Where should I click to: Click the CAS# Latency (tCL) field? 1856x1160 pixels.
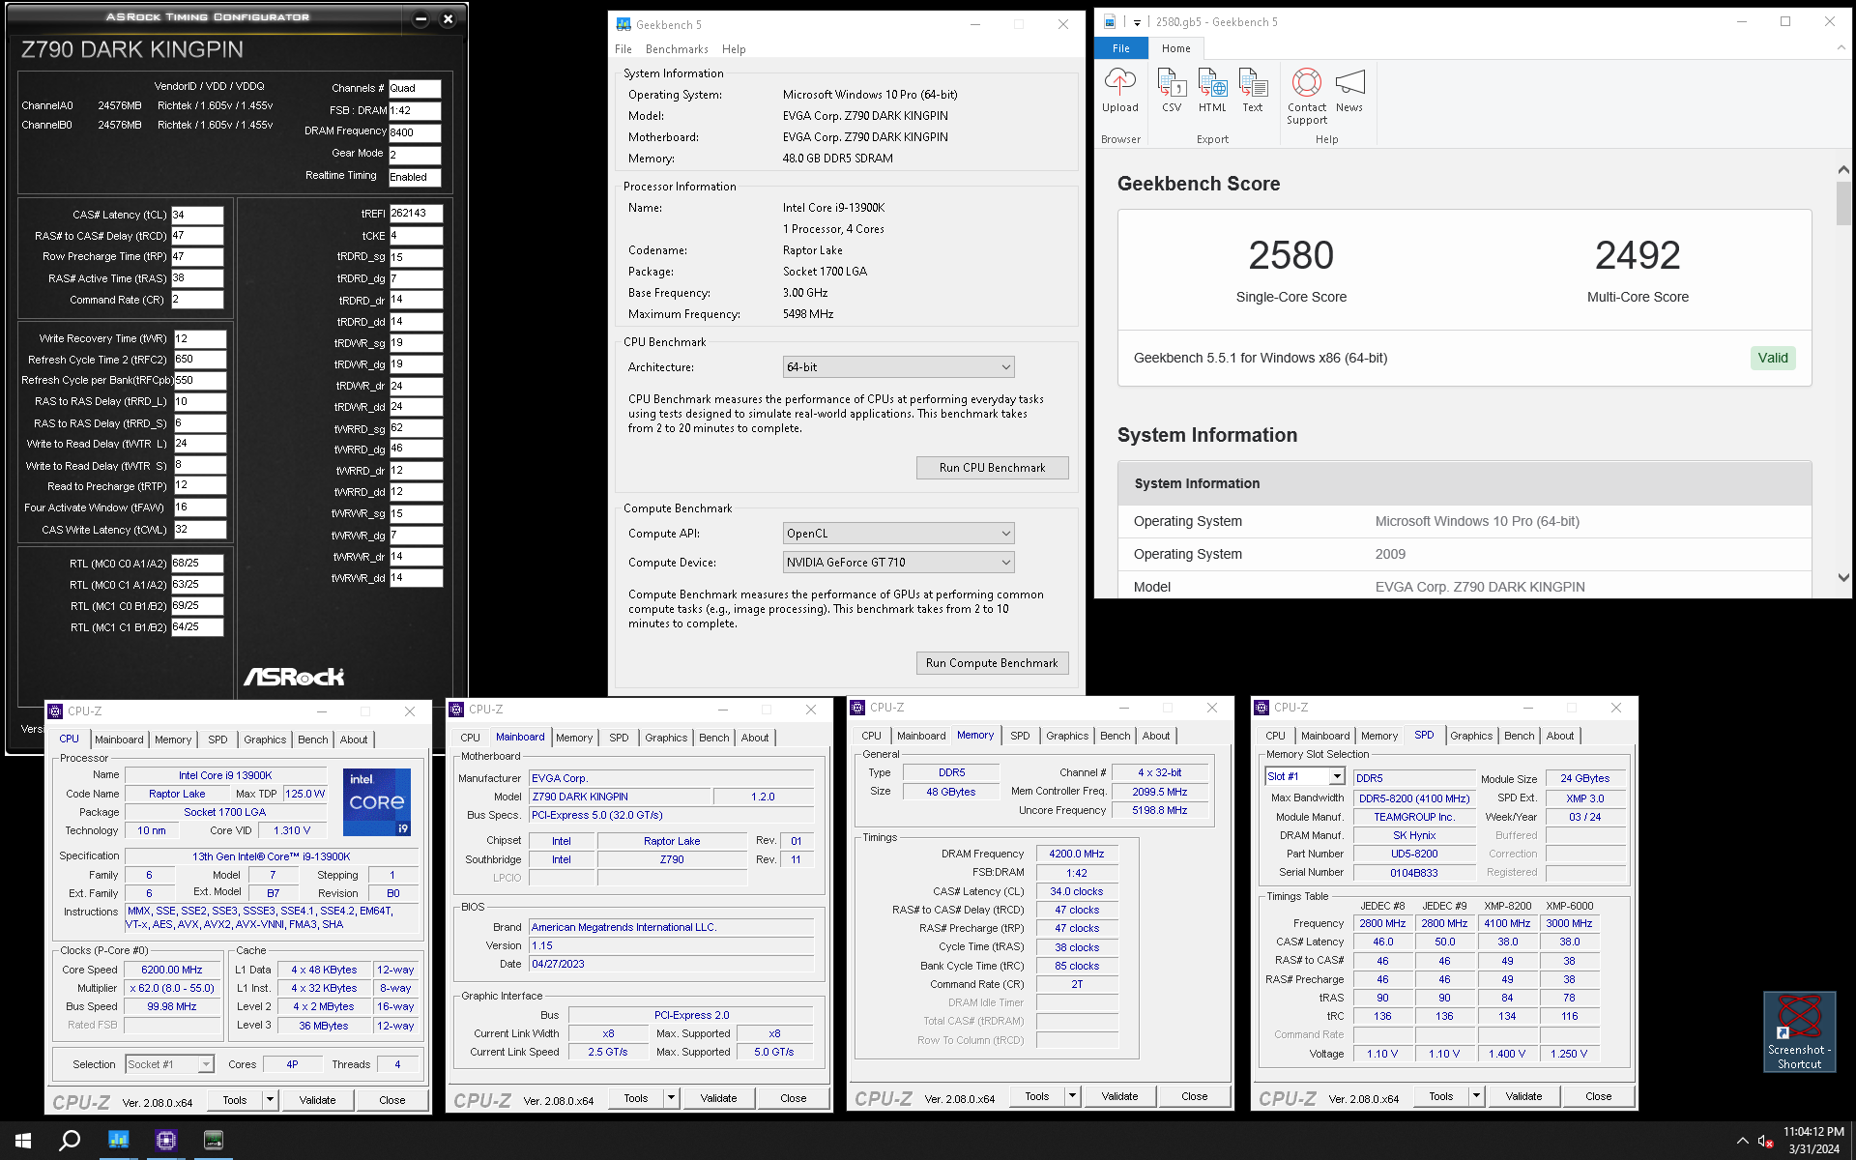click(197, 215)
